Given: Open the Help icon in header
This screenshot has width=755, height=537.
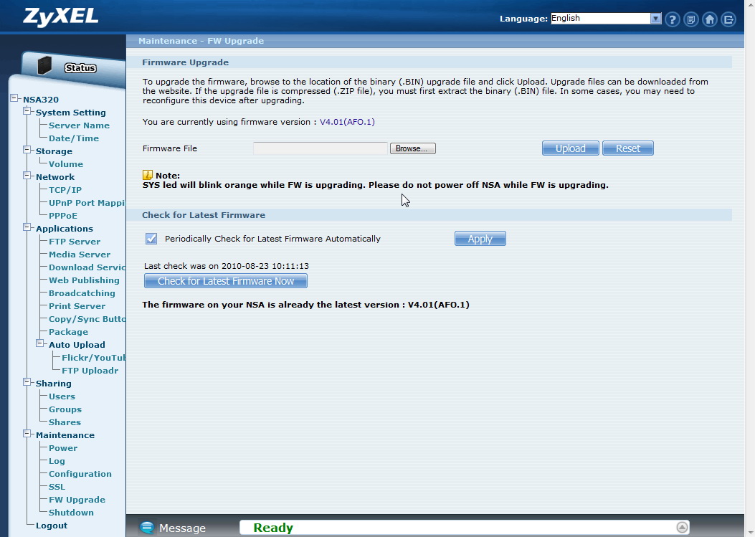Looking at the screenshot, I should pos(672,19).
